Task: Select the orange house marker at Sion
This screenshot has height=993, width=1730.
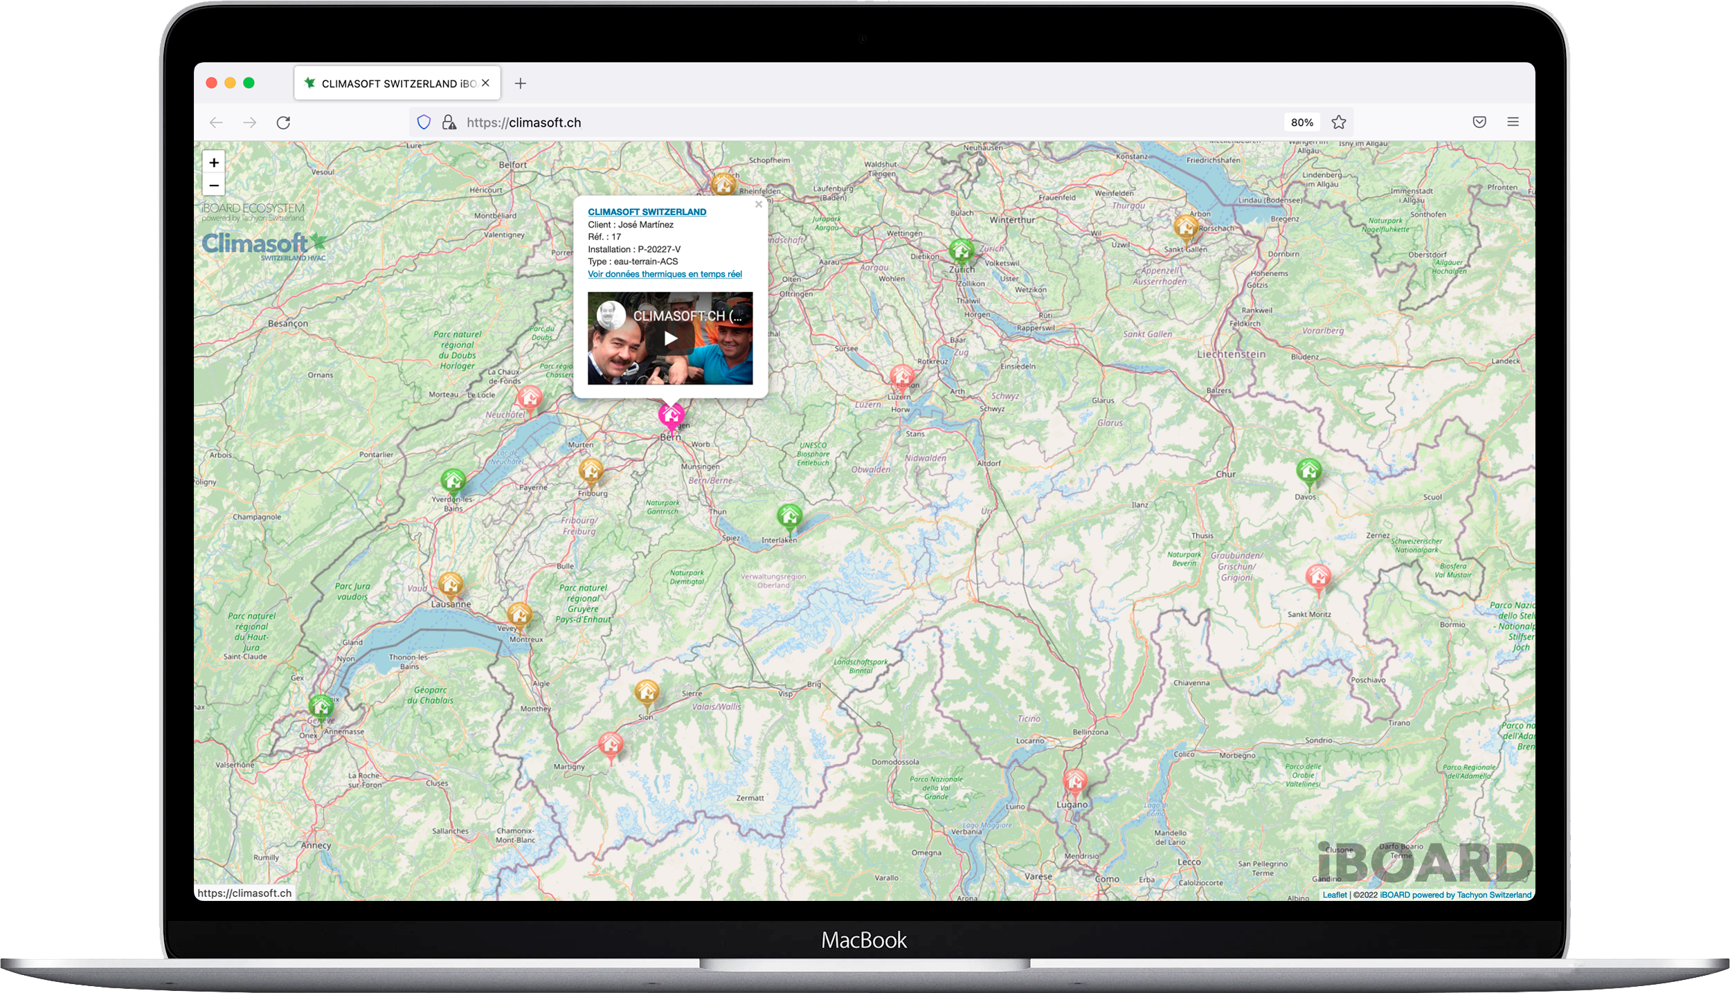Action: tap(647, 693)
